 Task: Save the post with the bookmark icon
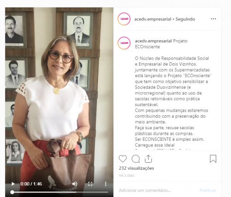tap(213, 159)
